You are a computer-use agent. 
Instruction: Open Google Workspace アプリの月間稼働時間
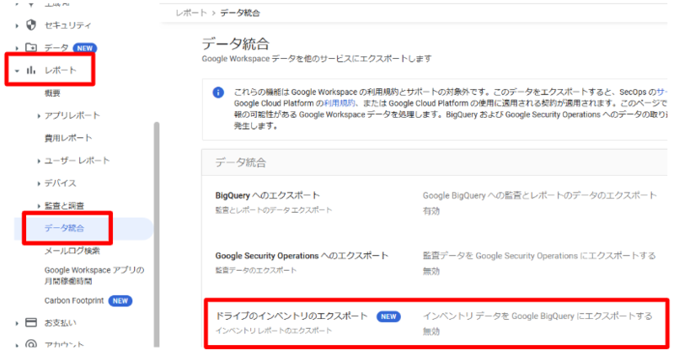tap(94, 275)
